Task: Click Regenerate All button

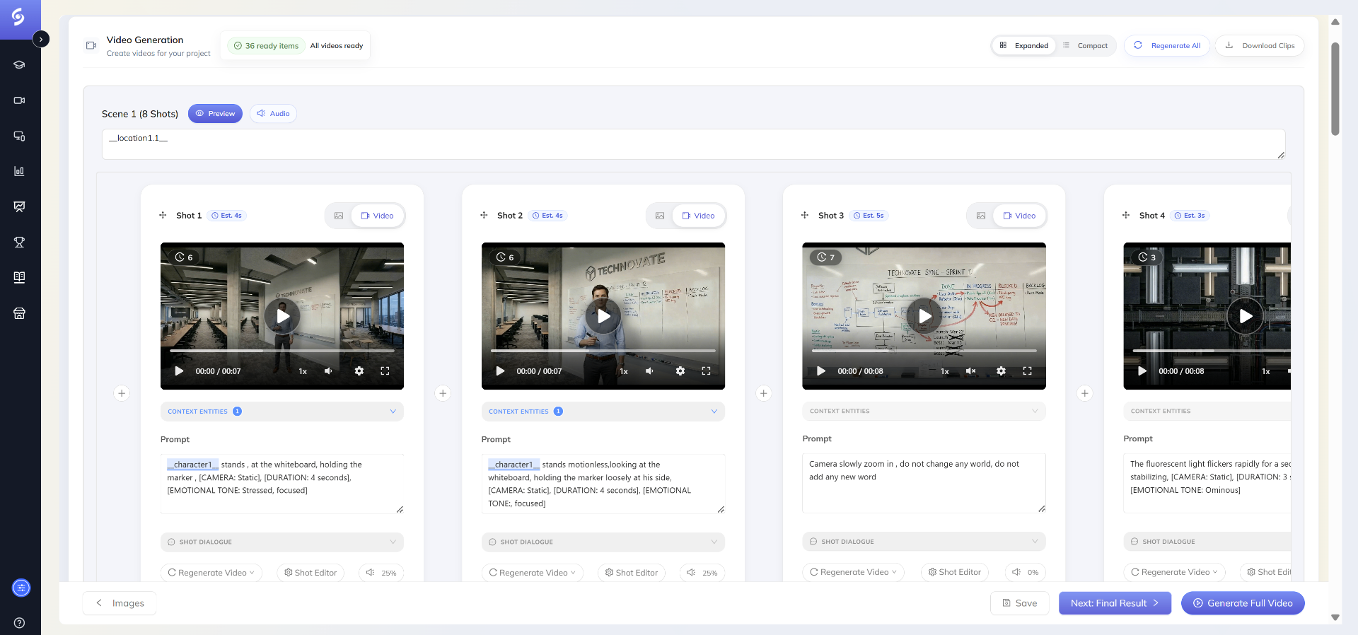Action: [1167, 45]
